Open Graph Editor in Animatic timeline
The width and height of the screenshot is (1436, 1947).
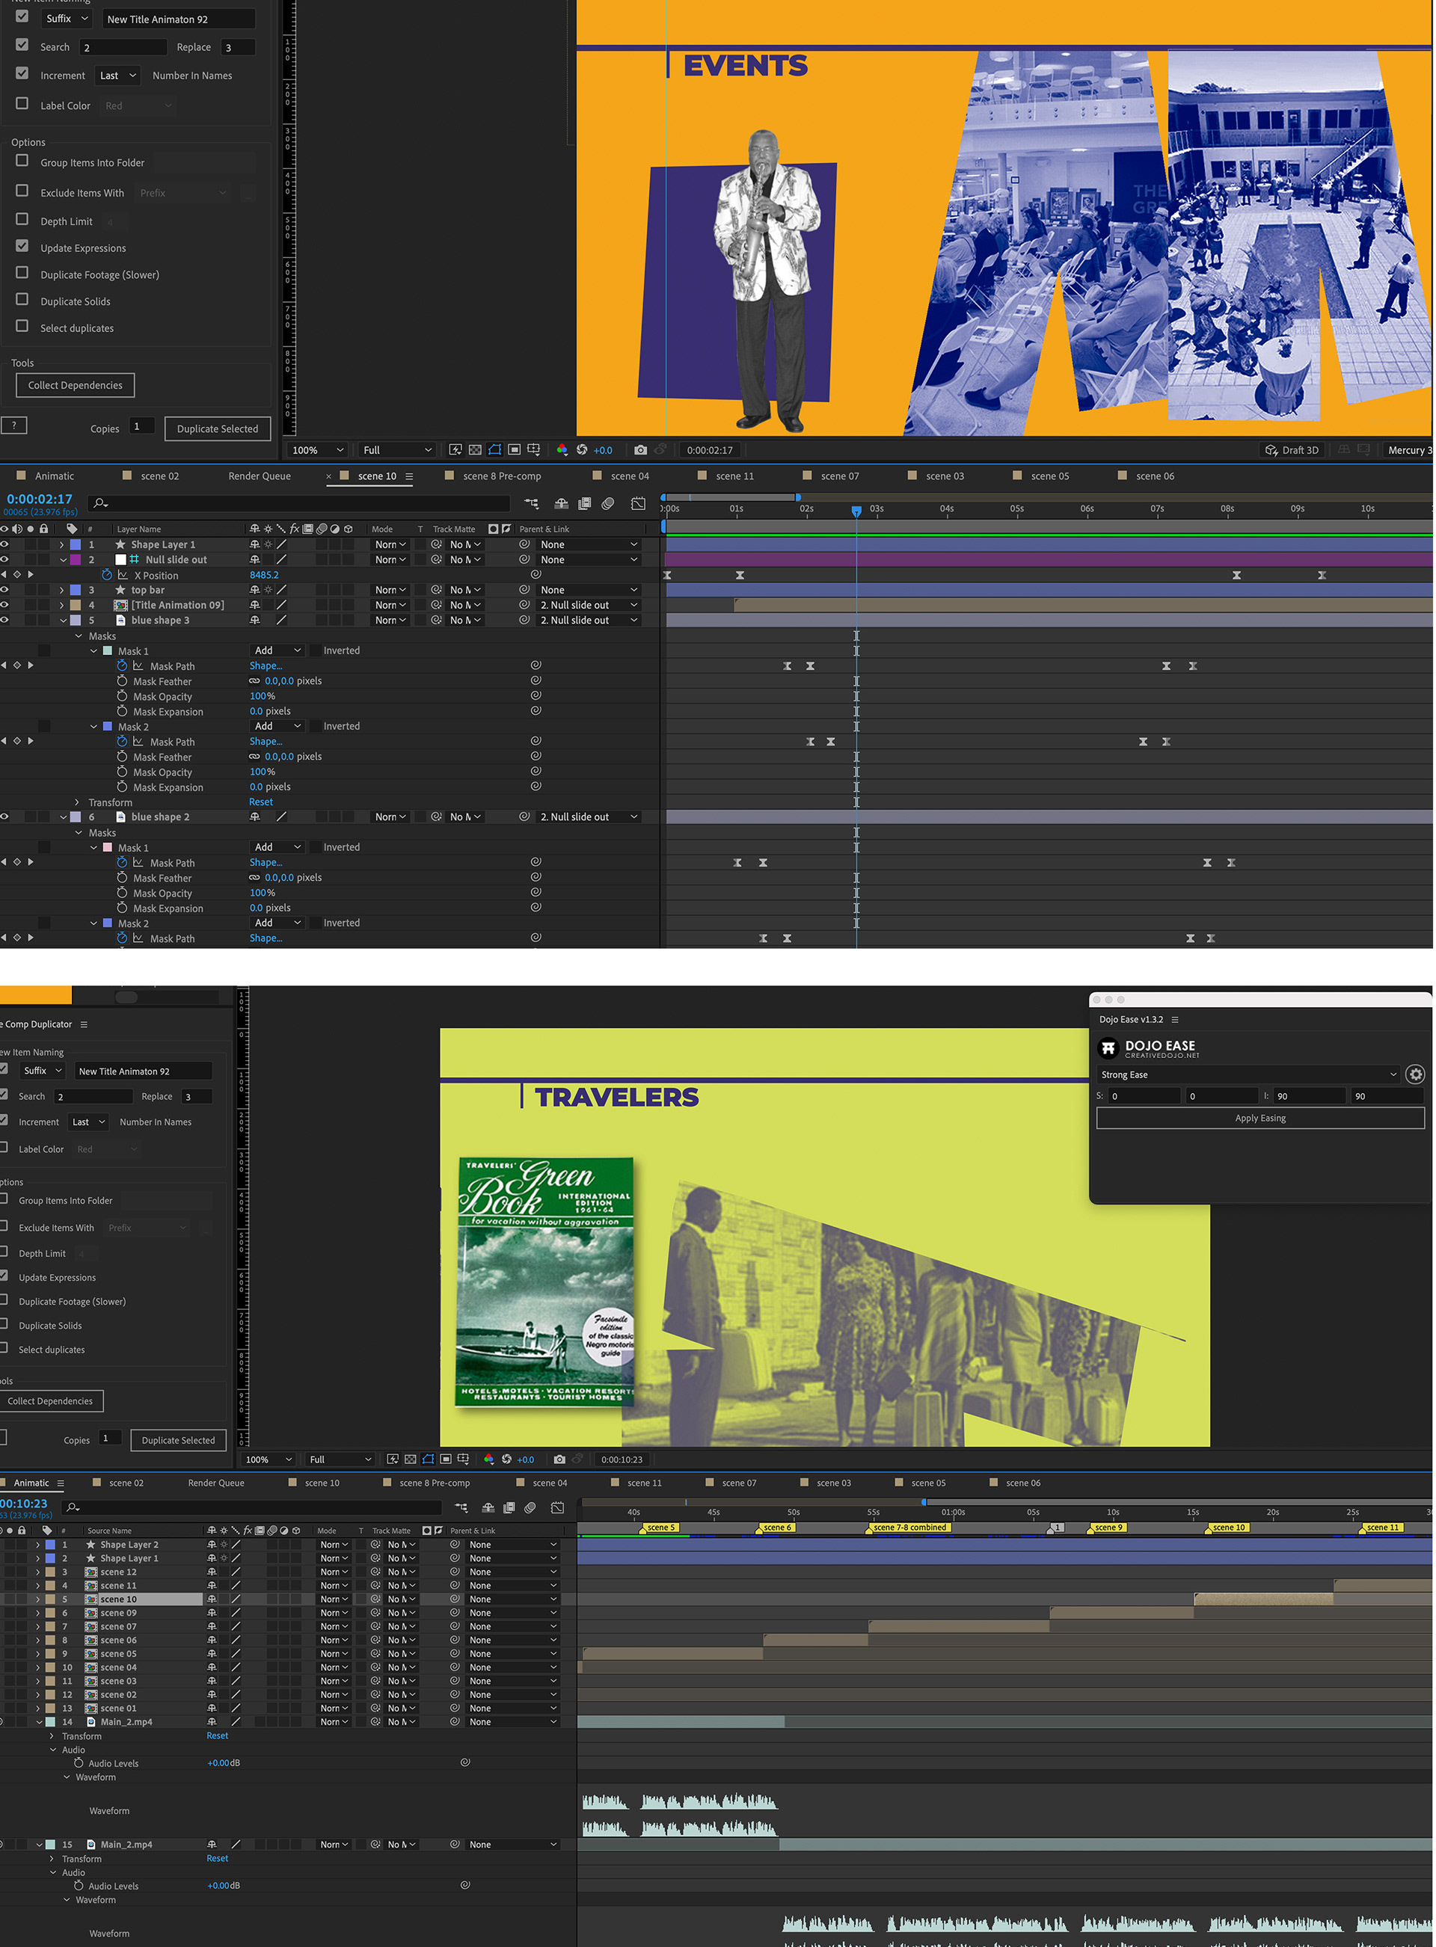(557, 1507)
